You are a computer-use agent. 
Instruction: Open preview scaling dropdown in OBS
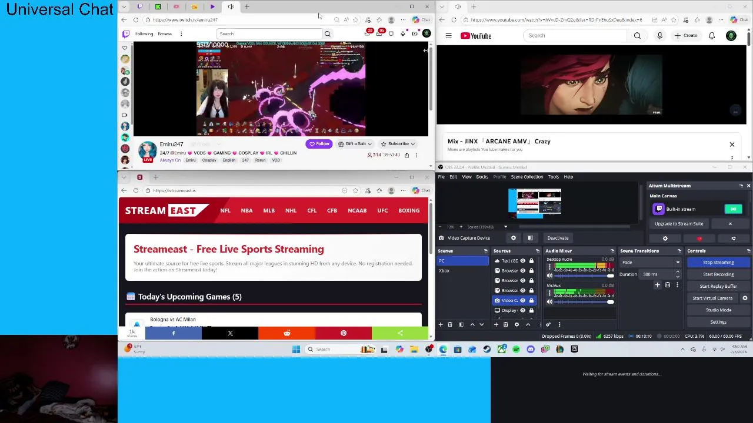[505, 227]
